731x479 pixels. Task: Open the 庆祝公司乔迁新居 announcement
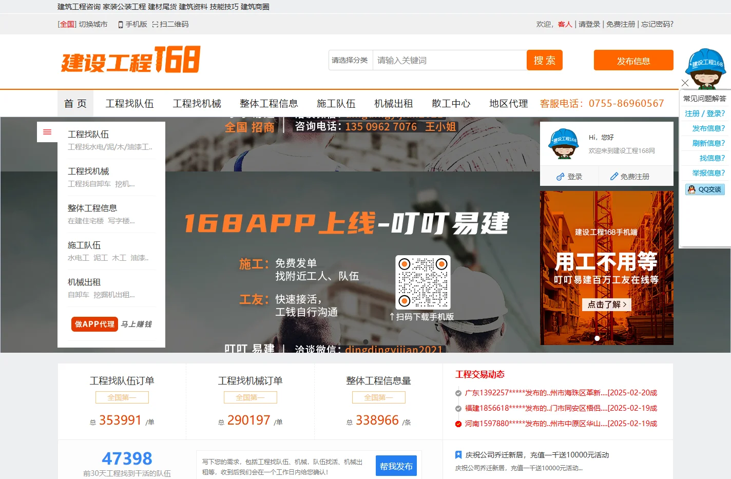[x=537, y=455]
